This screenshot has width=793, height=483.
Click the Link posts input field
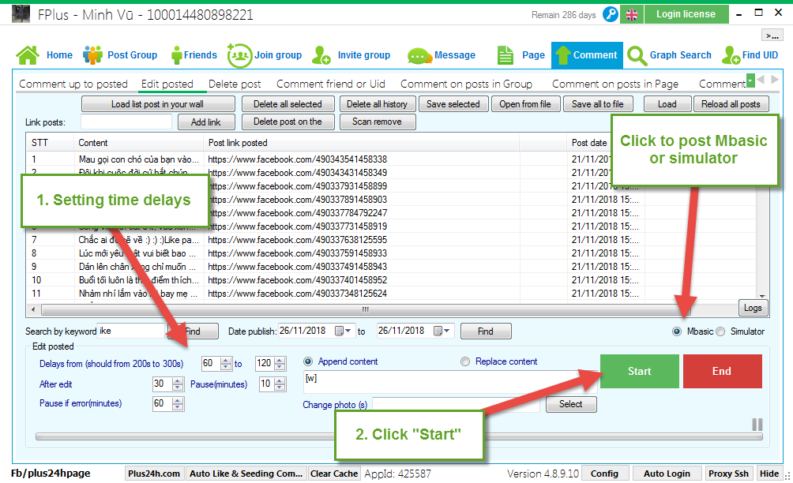126,122
